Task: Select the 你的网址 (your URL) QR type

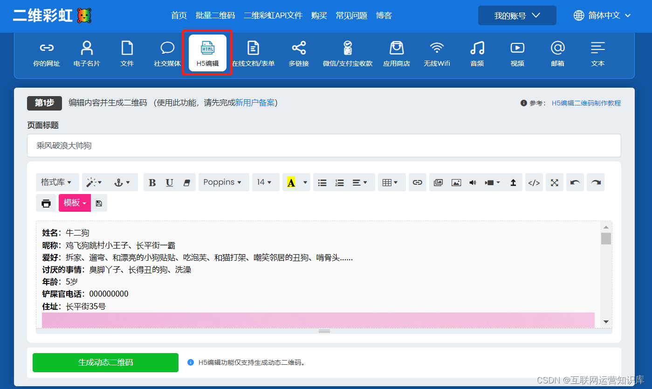Action: click(47, 53)
